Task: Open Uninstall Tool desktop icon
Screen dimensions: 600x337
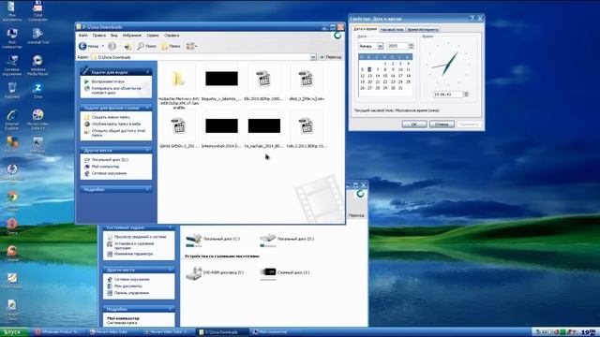Action: tap(37, 37)
